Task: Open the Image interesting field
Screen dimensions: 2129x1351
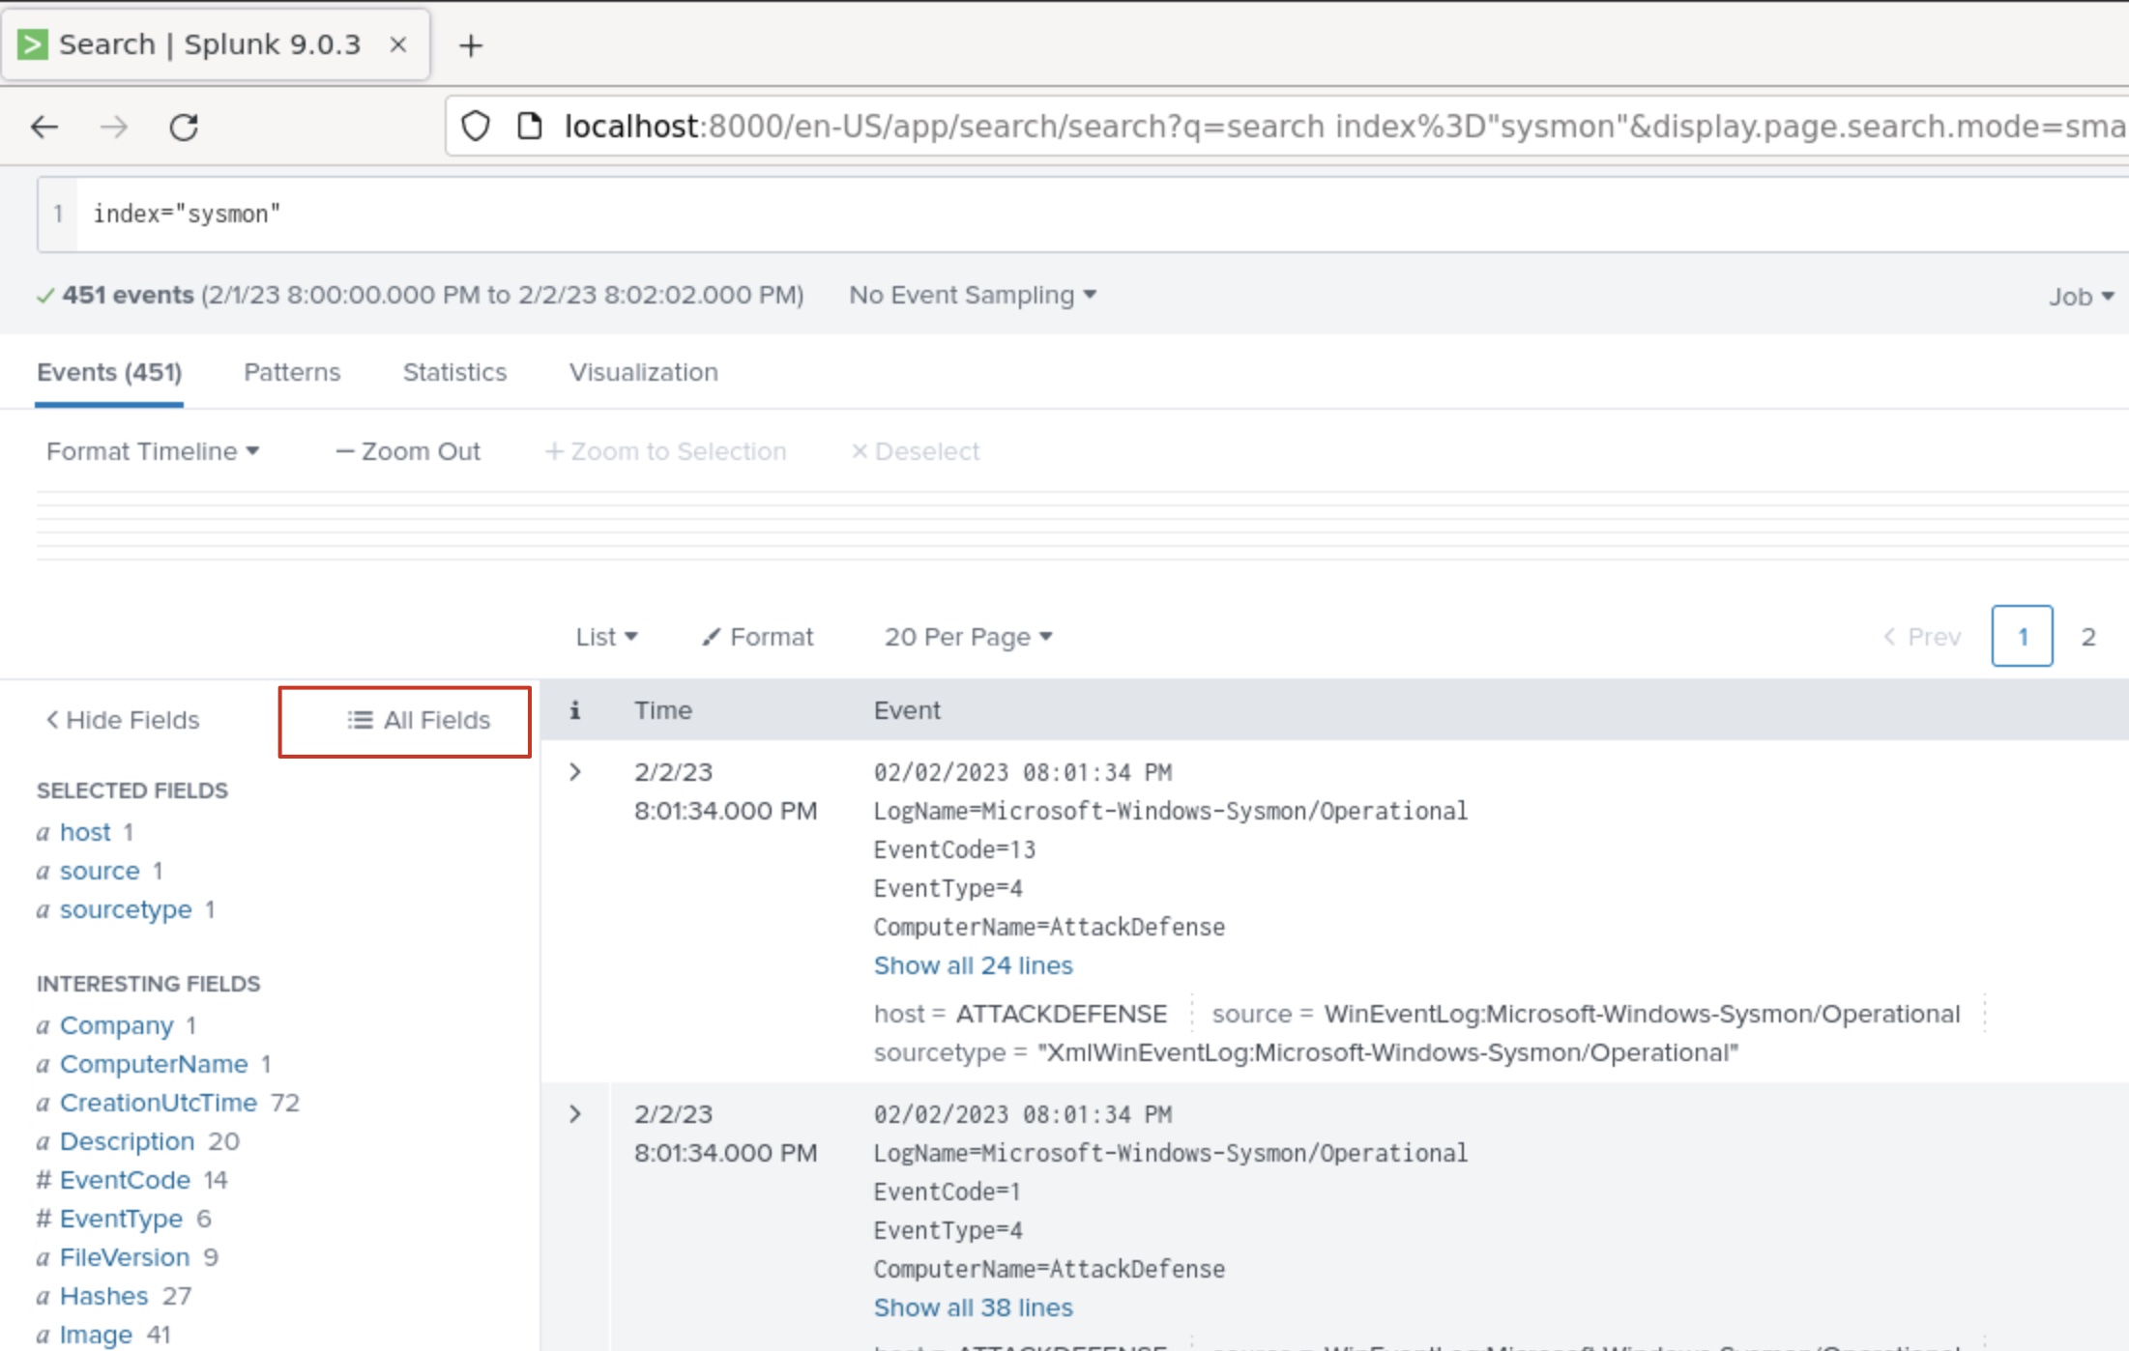Action: coord(96,1335)
